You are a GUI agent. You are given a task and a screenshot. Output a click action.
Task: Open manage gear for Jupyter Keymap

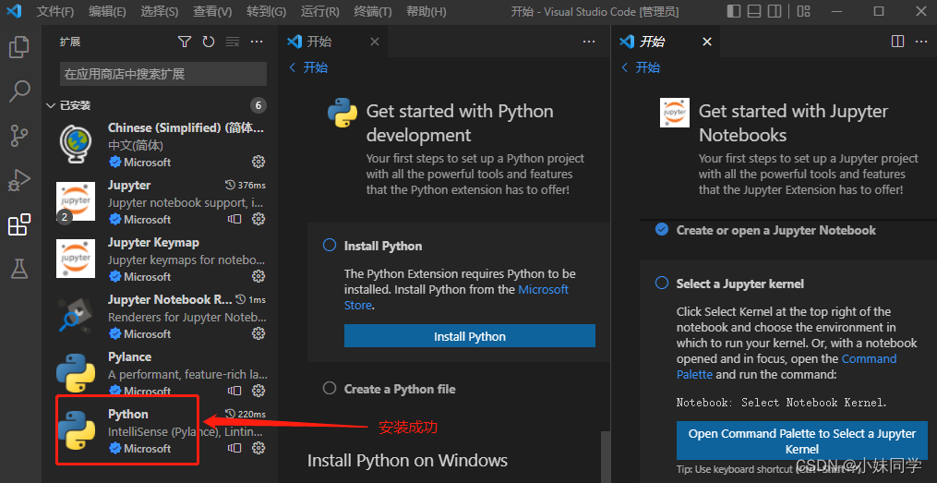click(x=258, y=276)
